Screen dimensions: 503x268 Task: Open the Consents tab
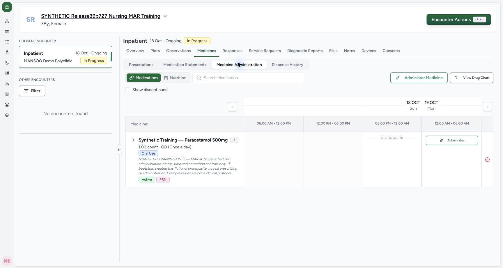391,51
